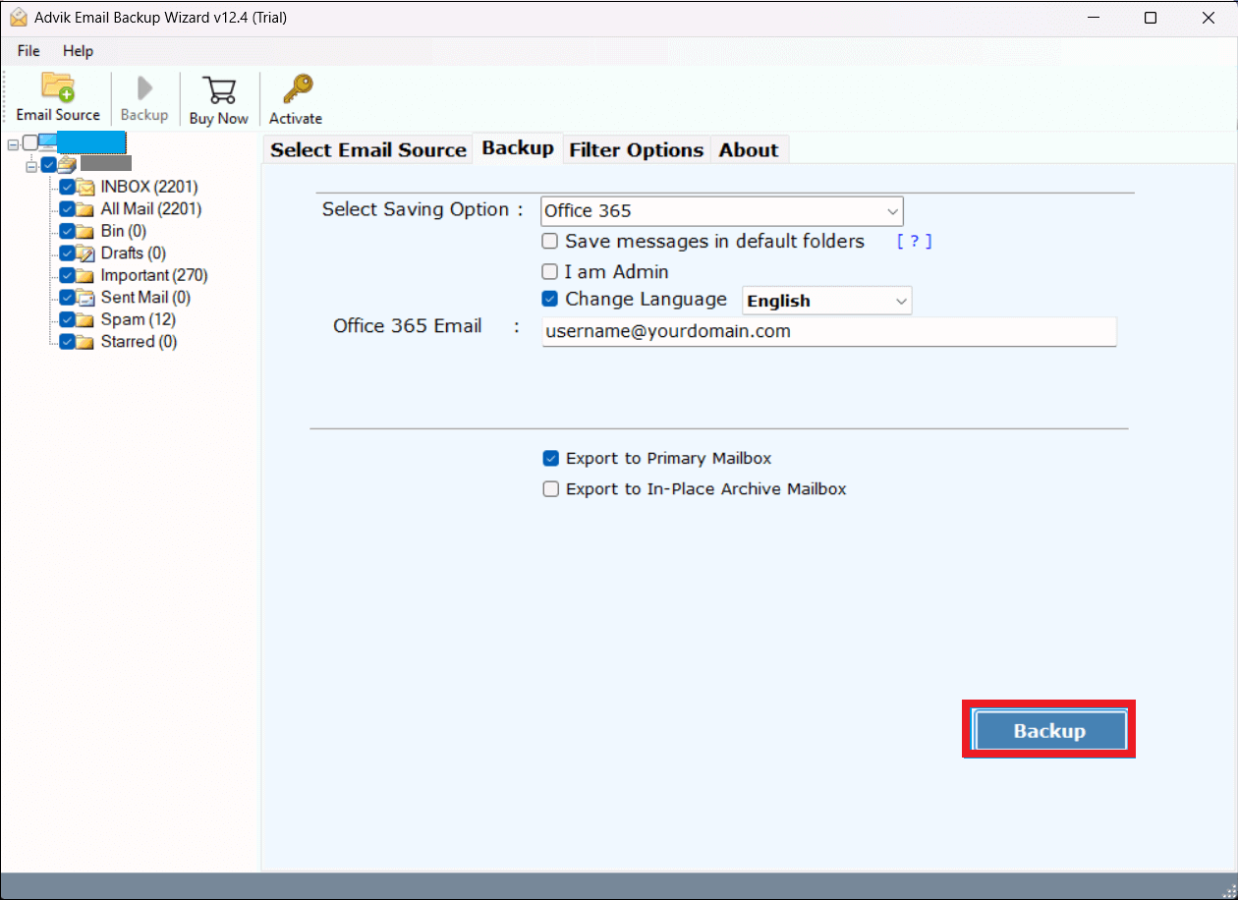Select Bin (0) tree row text

(124, 231)
